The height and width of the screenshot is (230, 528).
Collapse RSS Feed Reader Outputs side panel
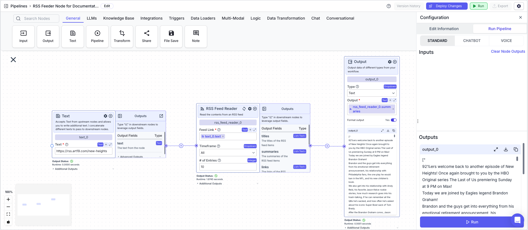[x=264, y=109]
